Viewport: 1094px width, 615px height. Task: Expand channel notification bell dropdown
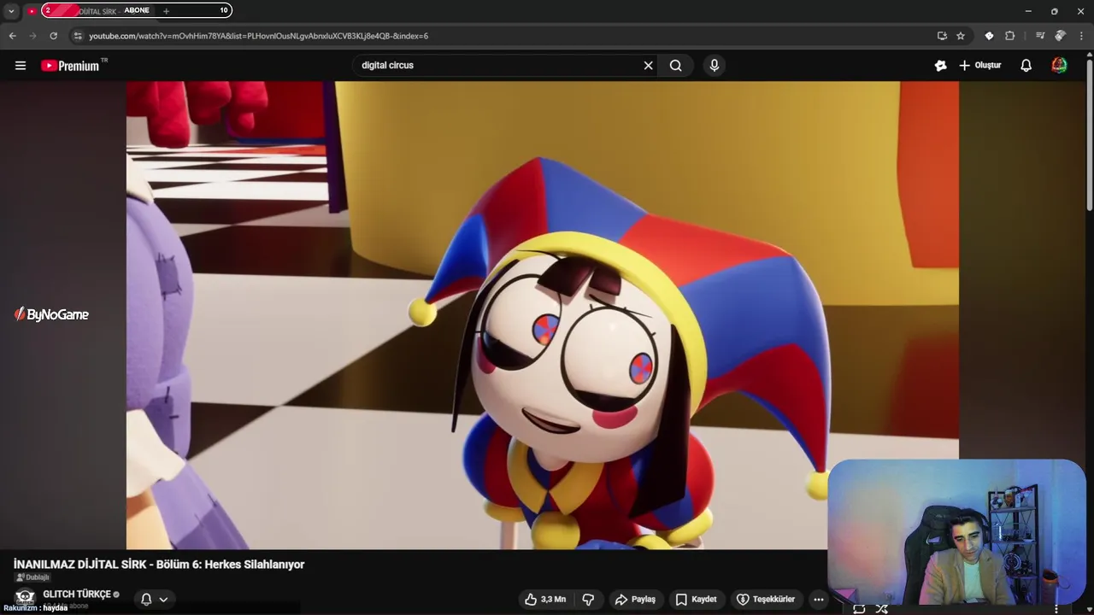(155, 600)
